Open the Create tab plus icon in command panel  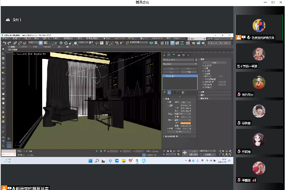coord(165,55)
